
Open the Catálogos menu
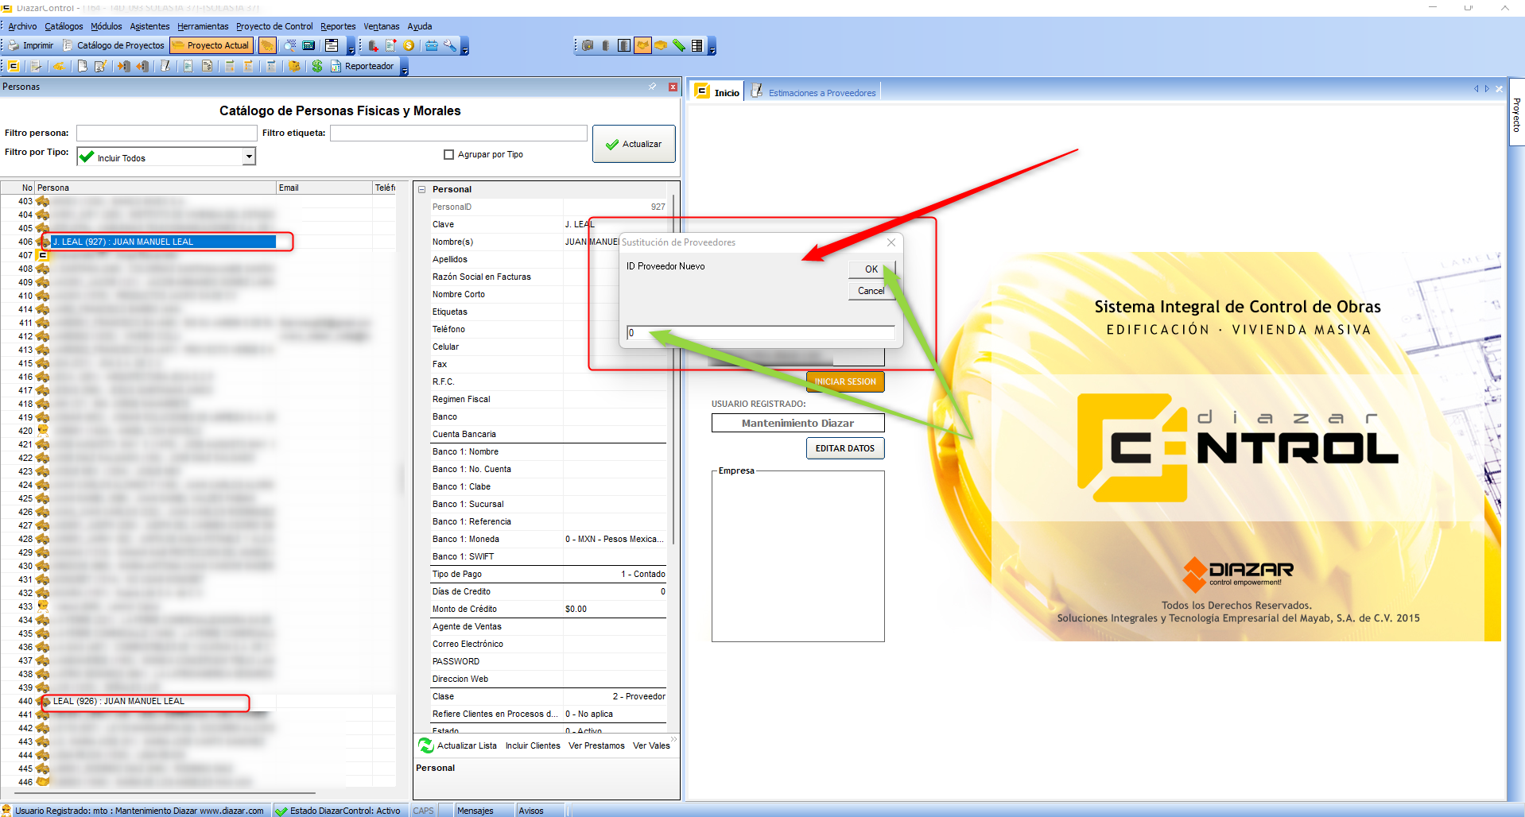point(64,26)
